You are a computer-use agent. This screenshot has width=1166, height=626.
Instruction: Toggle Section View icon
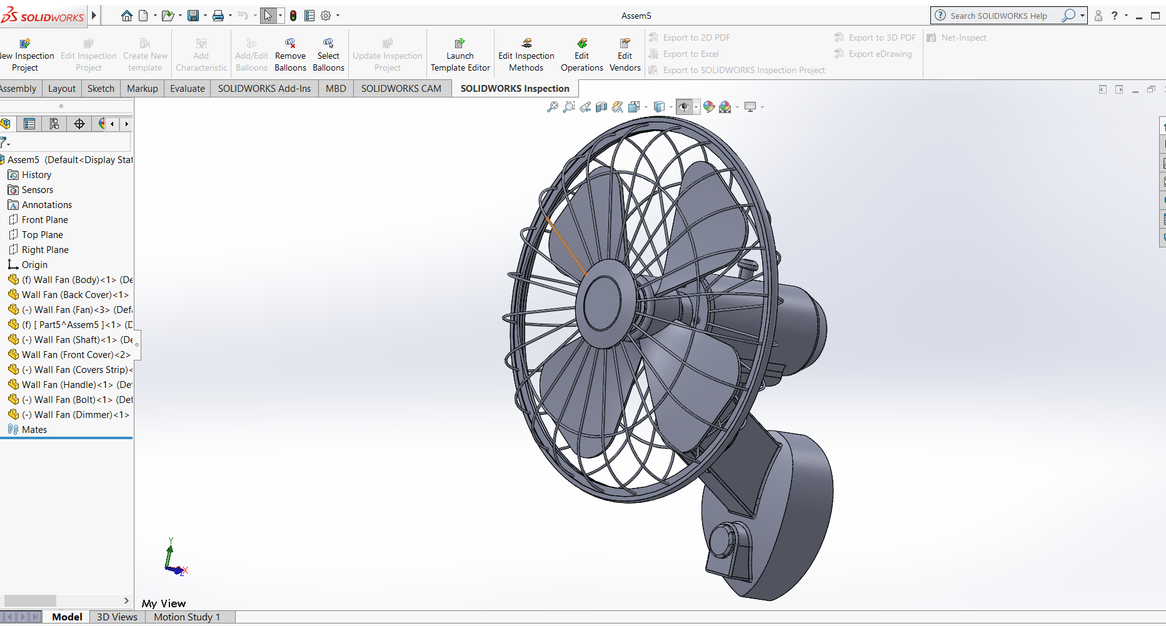[601, 107]
